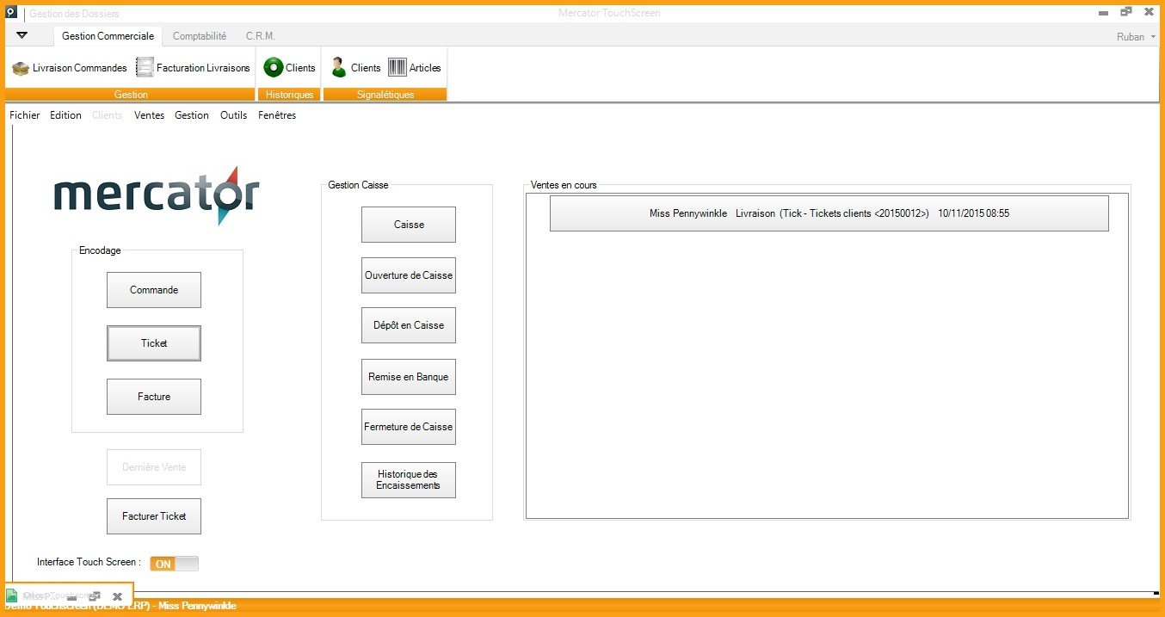Click the Signalétiques Clients person icon
This screenshot has width=1165, height=617.
point(339,68)
